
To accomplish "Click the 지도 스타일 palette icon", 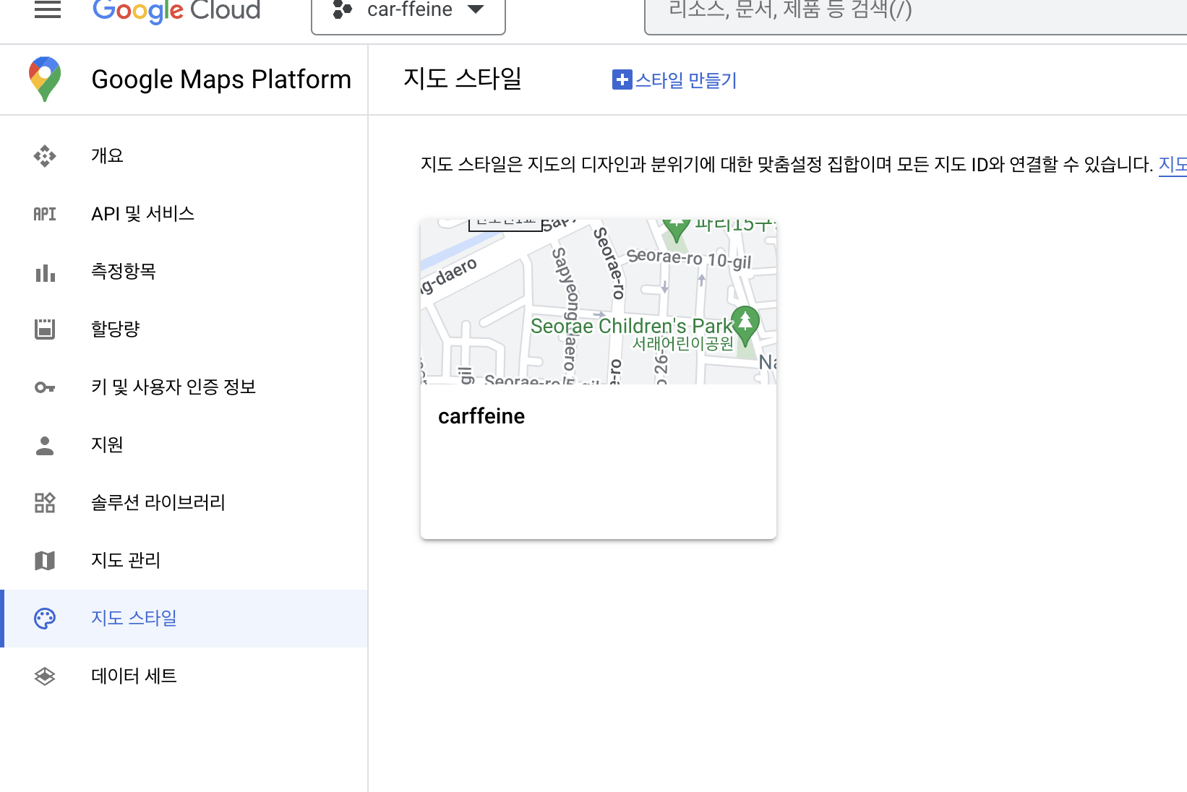I will point(45,619).
